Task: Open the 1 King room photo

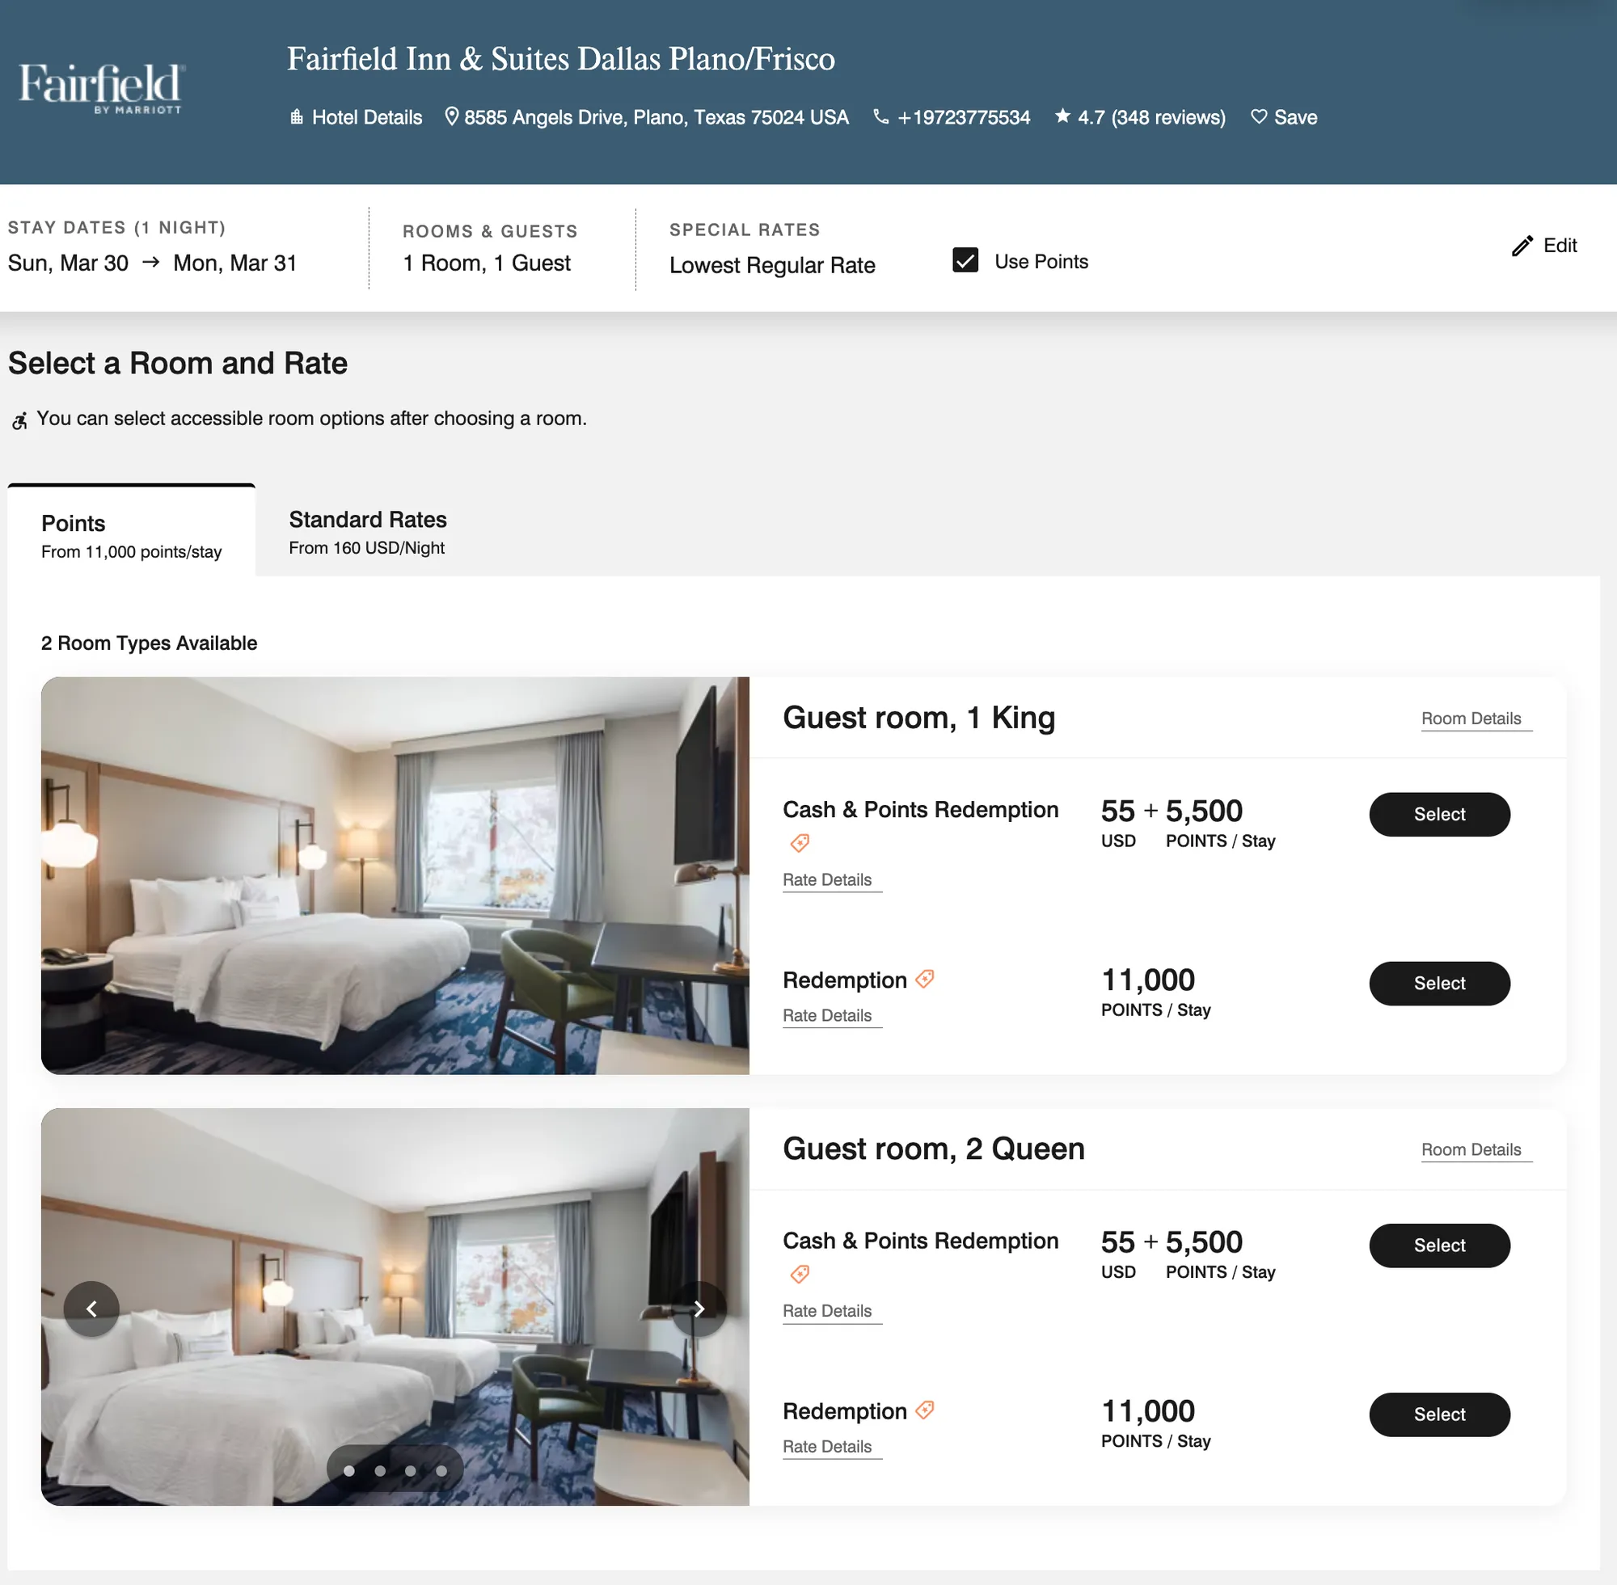Action: tap(395, 875)
